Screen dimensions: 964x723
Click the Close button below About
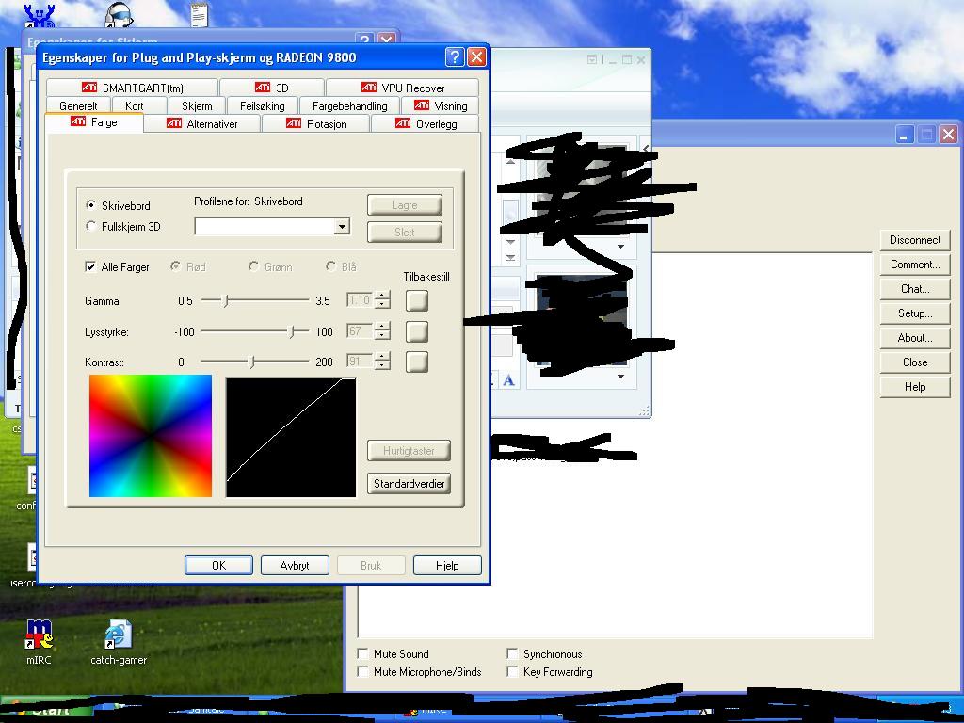coord(915,362)
